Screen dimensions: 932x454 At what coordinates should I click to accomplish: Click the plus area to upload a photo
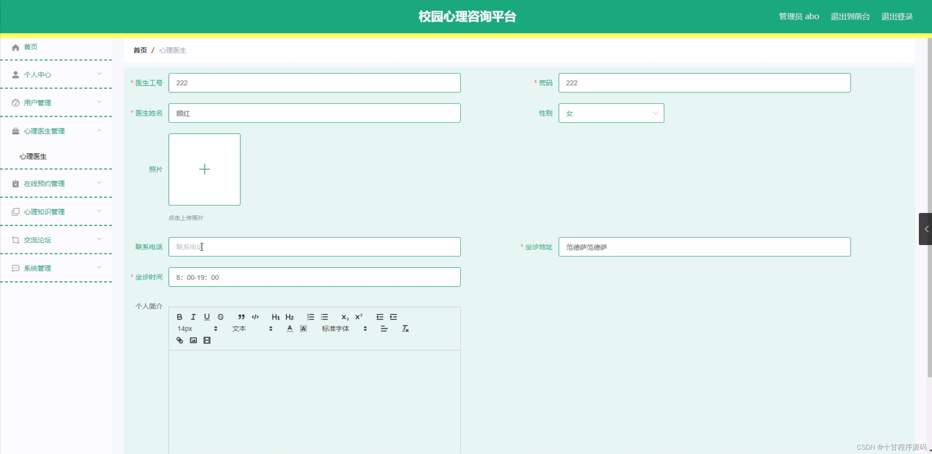(x=204, y=169)
